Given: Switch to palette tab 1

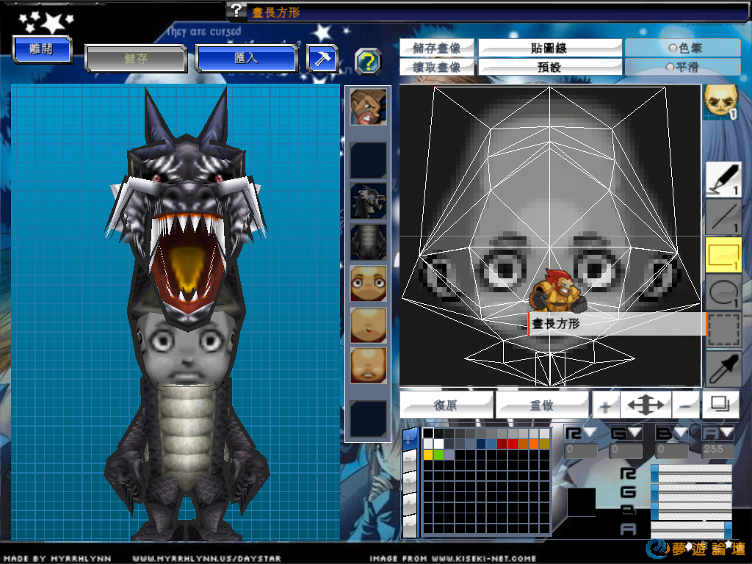Looking at the screenshot, I should 410,438.
